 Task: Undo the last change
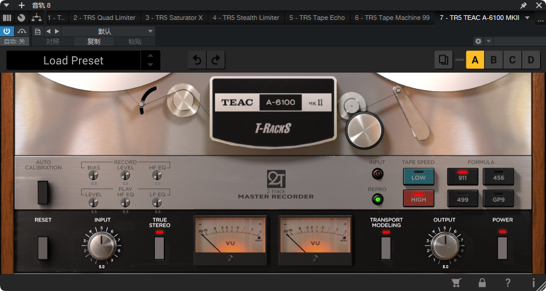click(197, 60)
